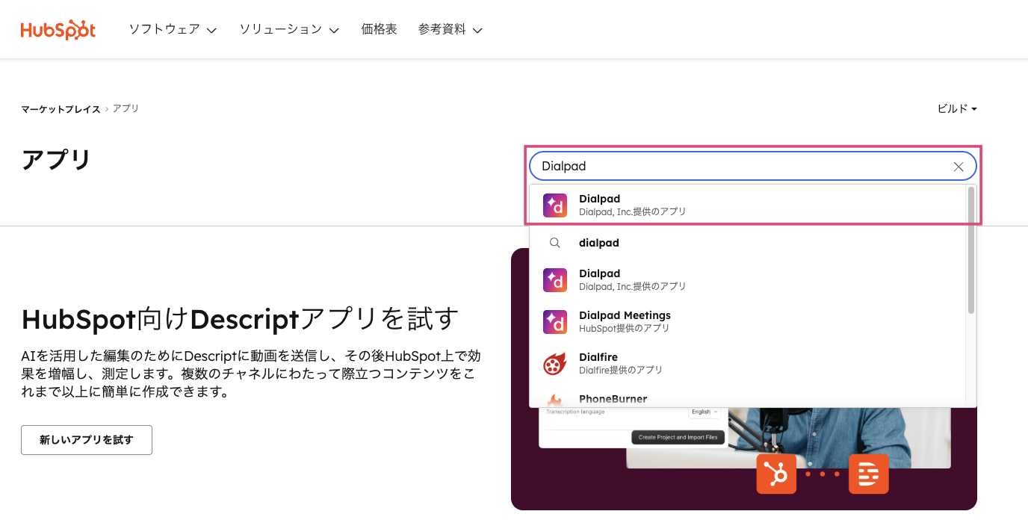Go to マーケットプレイス breadcrumb link

point(61,109)
